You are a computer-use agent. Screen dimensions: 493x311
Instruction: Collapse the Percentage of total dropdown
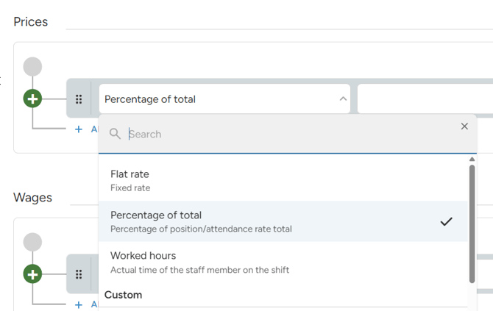coord(343,99)
